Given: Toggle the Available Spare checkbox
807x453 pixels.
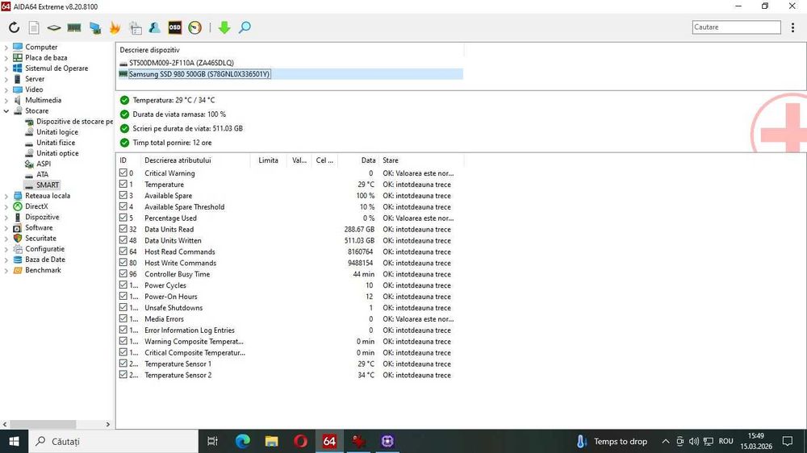Looking at the screenshot, I should (x=123, y=195).
